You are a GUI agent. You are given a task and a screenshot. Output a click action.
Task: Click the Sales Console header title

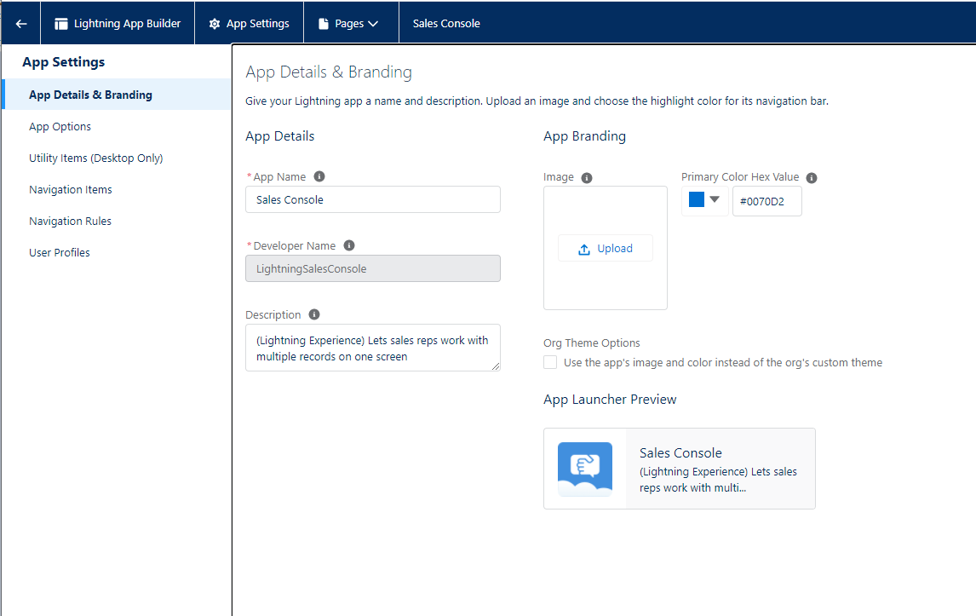coord(446,24)
